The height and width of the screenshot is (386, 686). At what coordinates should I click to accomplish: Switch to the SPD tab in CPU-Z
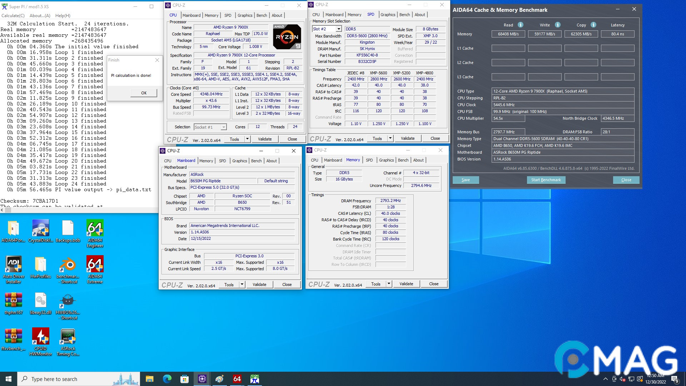pyautogui.click(x=228, y=15)
